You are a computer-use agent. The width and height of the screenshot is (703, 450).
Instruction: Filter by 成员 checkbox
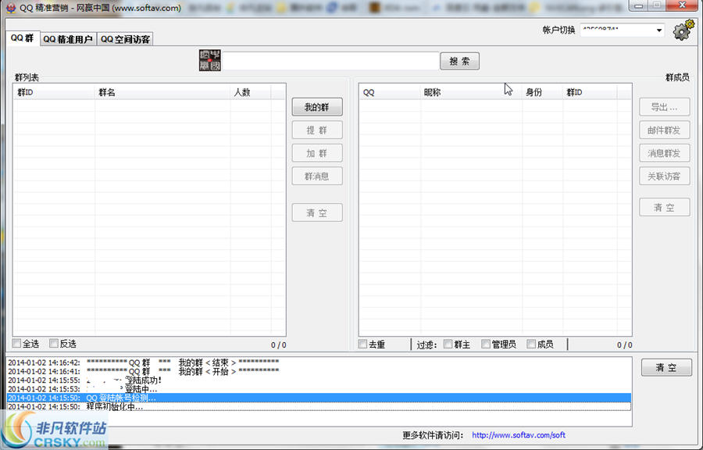531,344
